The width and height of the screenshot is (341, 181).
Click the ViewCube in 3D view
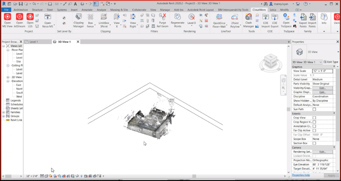[x=271, y=61]
